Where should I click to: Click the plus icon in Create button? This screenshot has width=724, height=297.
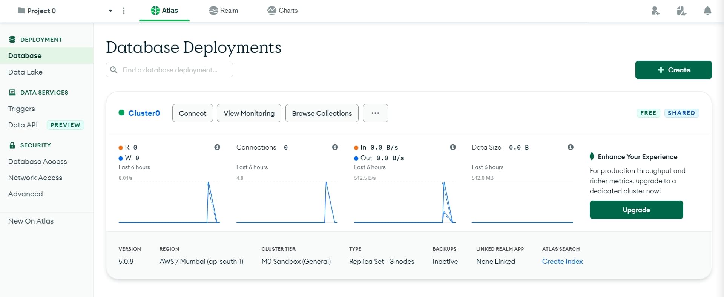coord(661,70)
